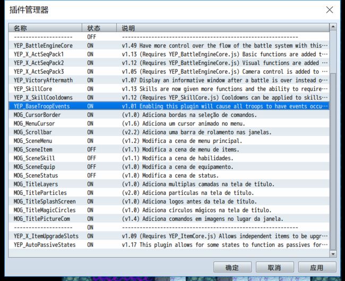Select the MOG_CursorBorder plugin
Image resolution: width=345 pixels, height=281 pixels.
tap(169, 115)
